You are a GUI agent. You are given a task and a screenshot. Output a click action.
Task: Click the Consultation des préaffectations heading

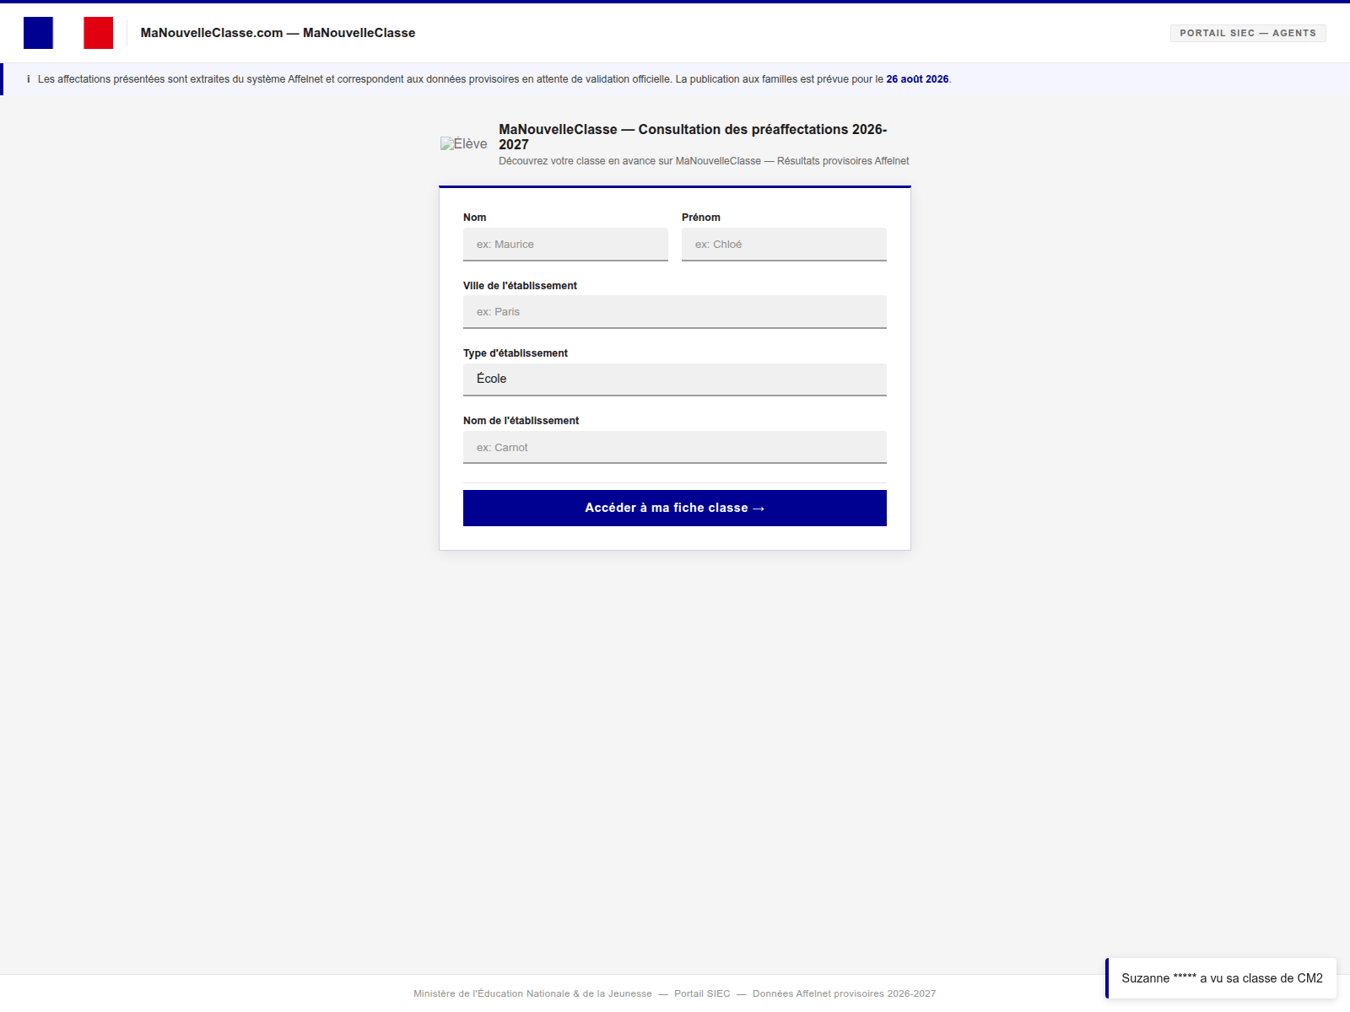pos(693,137)
